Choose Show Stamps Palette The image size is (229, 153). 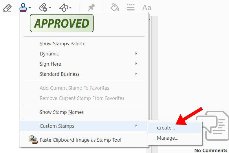coord(63,44)
